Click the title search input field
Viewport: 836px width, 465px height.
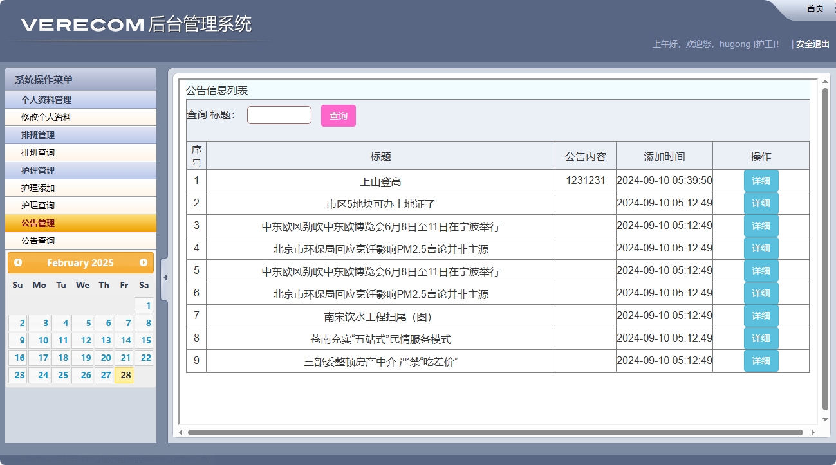pos(279,114)
